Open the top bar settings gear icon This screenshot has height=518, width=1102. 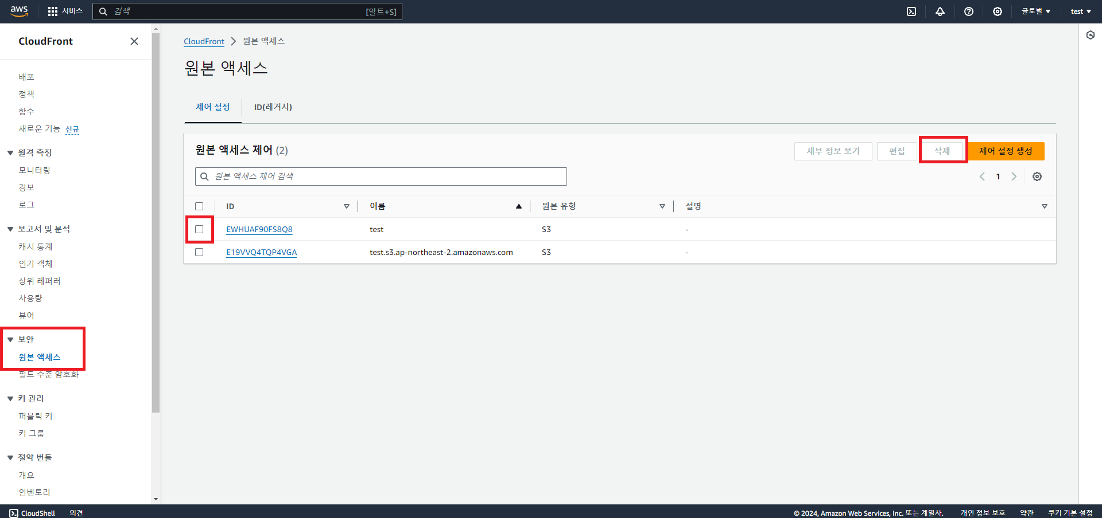(998, 11)
